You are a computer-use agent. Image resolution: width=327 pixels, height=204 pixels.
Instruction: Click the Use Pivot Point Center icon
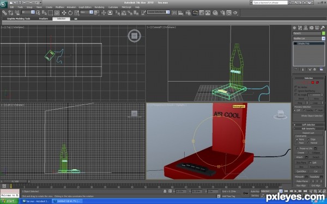96,13
